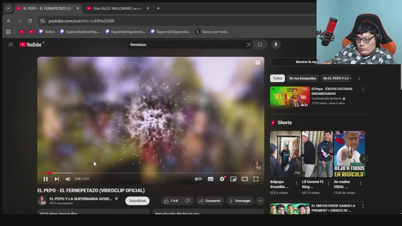Dislike the video
The image size is (402, 226).
tap(187, 201)
